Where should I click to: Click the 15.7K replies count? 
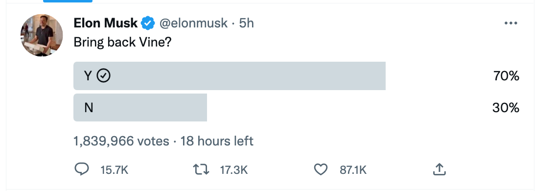(x=114, y=170)
